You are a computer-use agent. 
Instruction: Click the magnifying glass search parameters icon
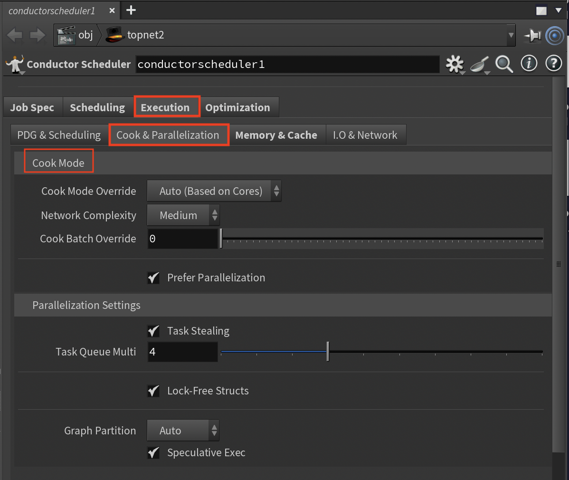click(x=504, y=64)
